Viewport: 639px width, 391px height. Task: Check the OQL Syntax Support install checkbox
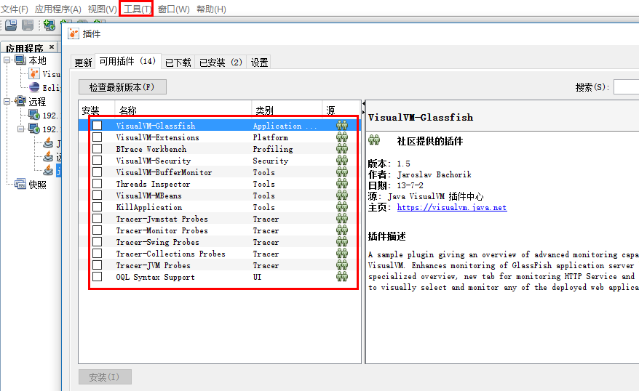(x=97, y=277)
